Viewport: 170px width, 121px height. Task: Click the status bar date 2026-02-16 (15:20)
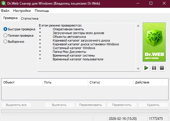[x=123, y=119]
